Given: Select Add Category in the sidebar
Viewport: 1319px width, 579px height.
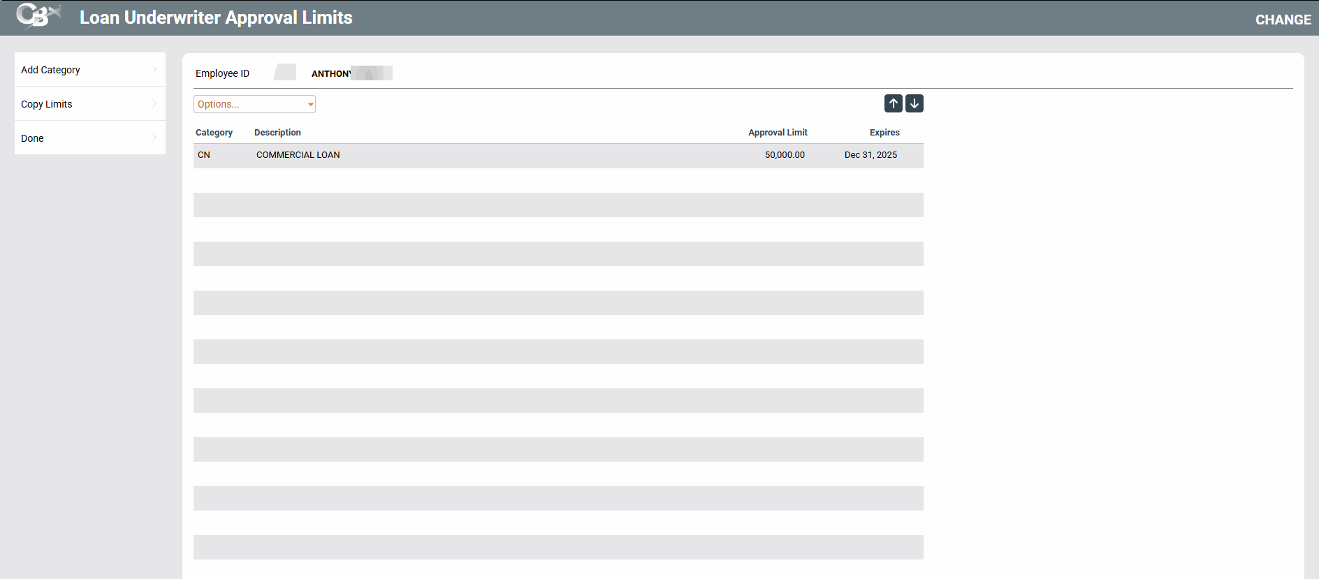Looking at the screenshot, I should [x=51, y=70].
